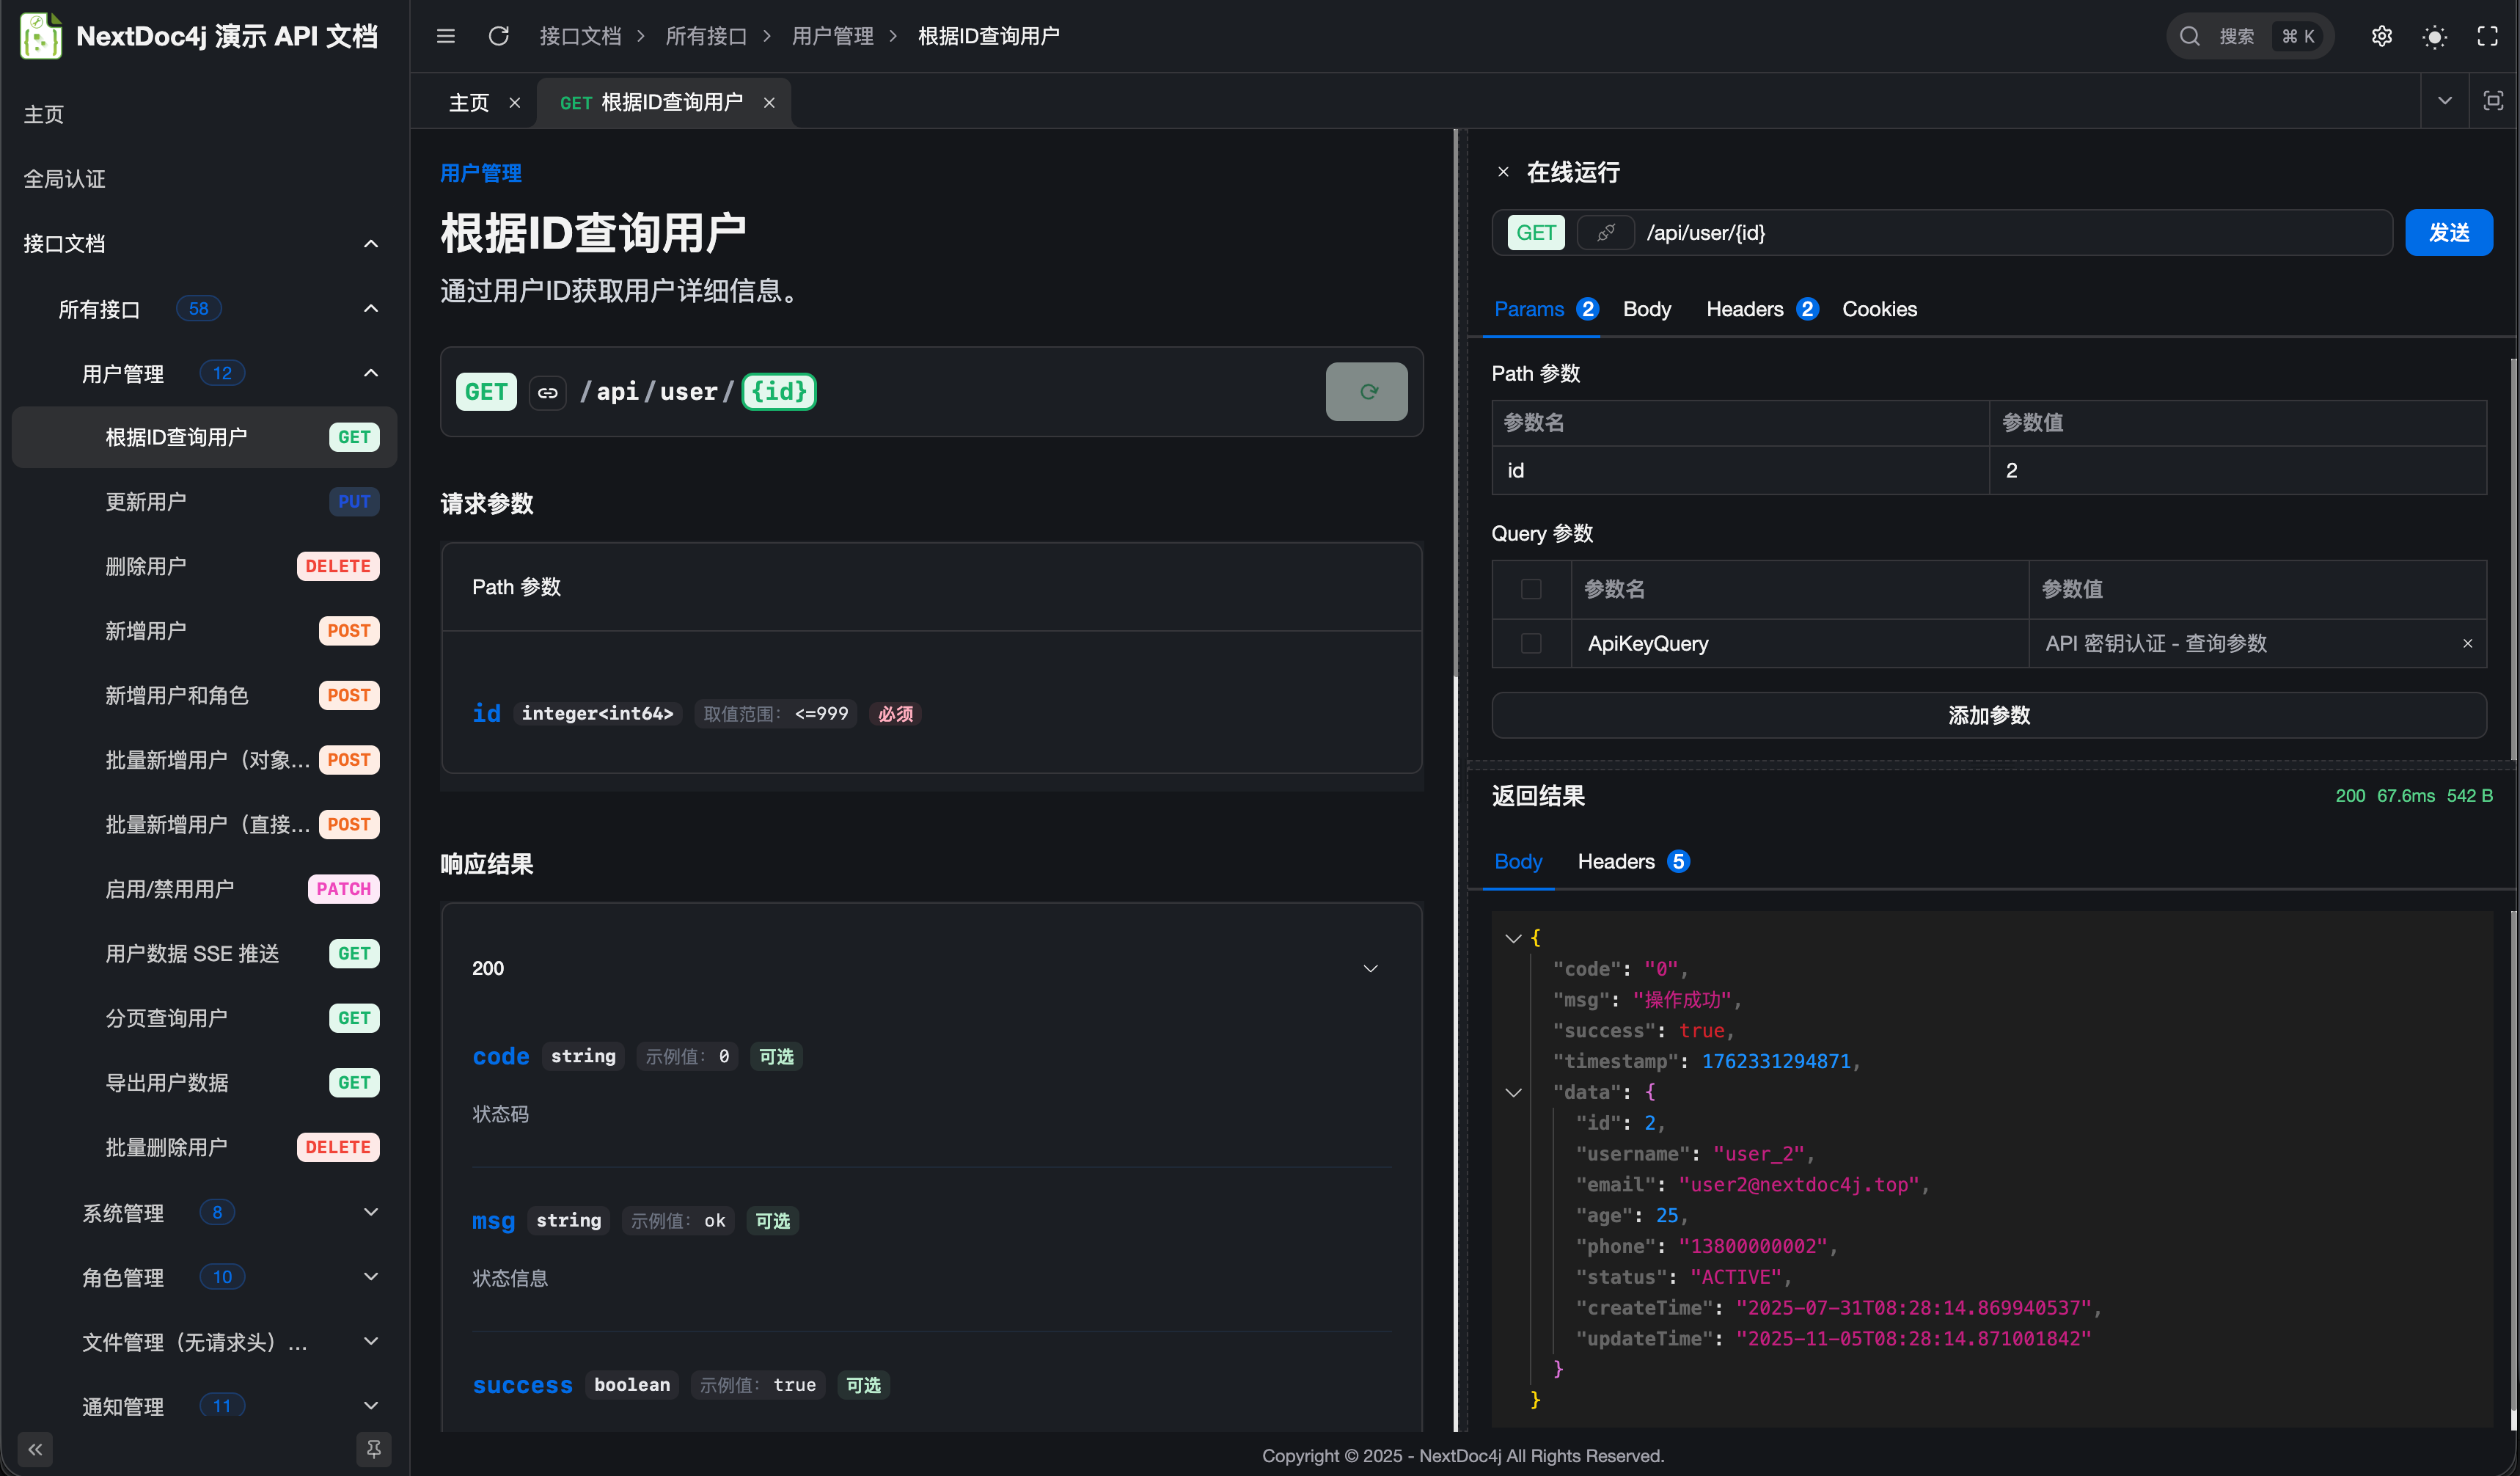Switch to the Body tab in 在线运行
The height and width of the screenshot is (1476, 2520).
point(1646,309)
